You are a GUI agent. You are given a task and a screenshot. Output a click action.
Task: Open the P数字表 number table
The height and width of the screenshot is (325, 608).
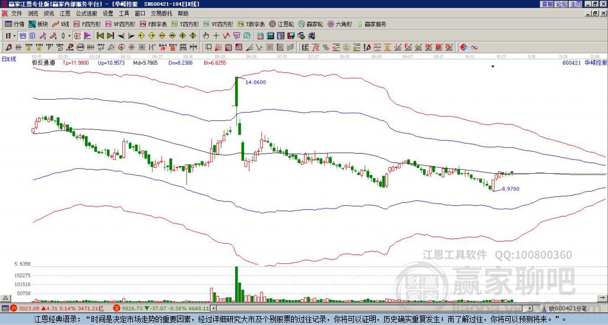click(x=153, y=24)
